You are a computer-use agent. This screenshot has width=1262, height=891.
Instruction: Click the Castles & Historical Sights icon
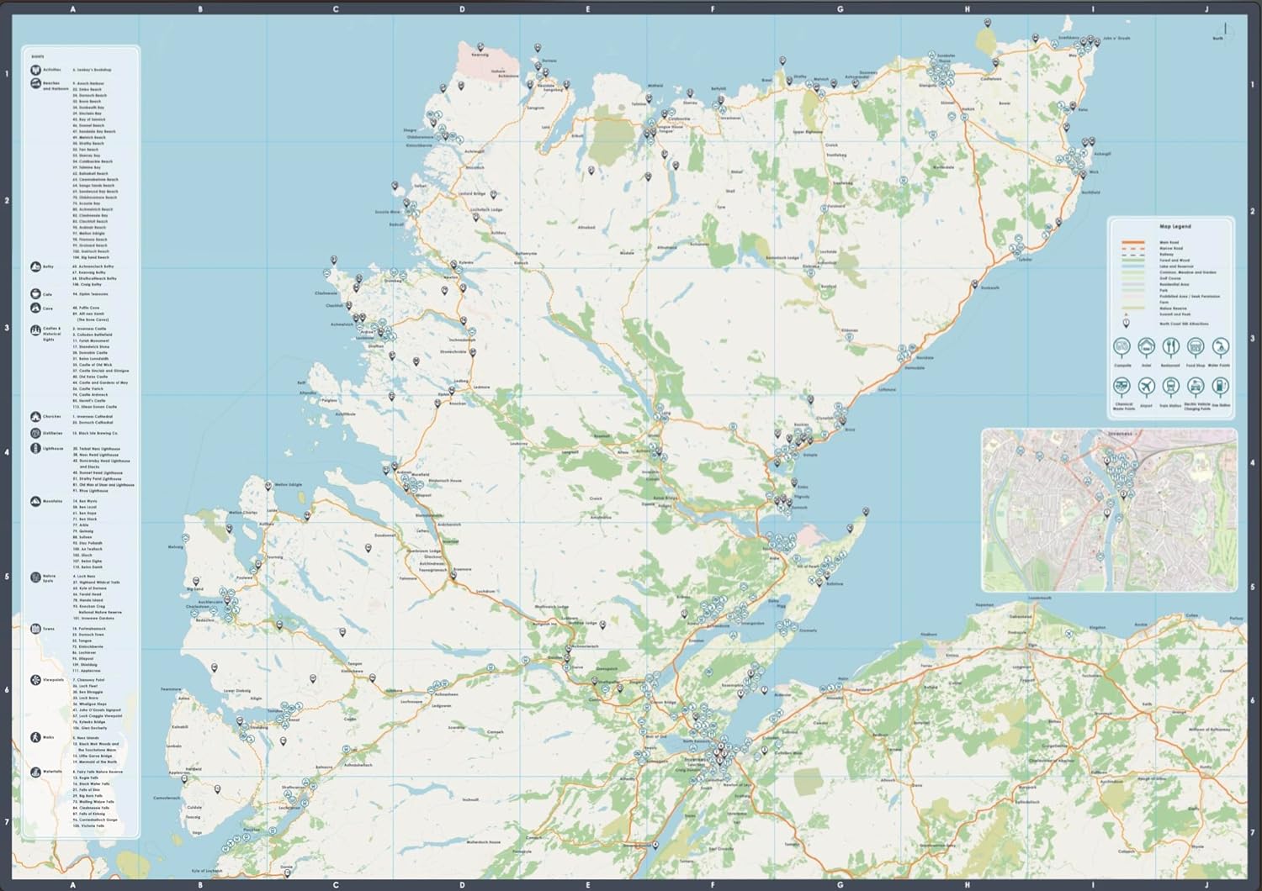(35, 331)
